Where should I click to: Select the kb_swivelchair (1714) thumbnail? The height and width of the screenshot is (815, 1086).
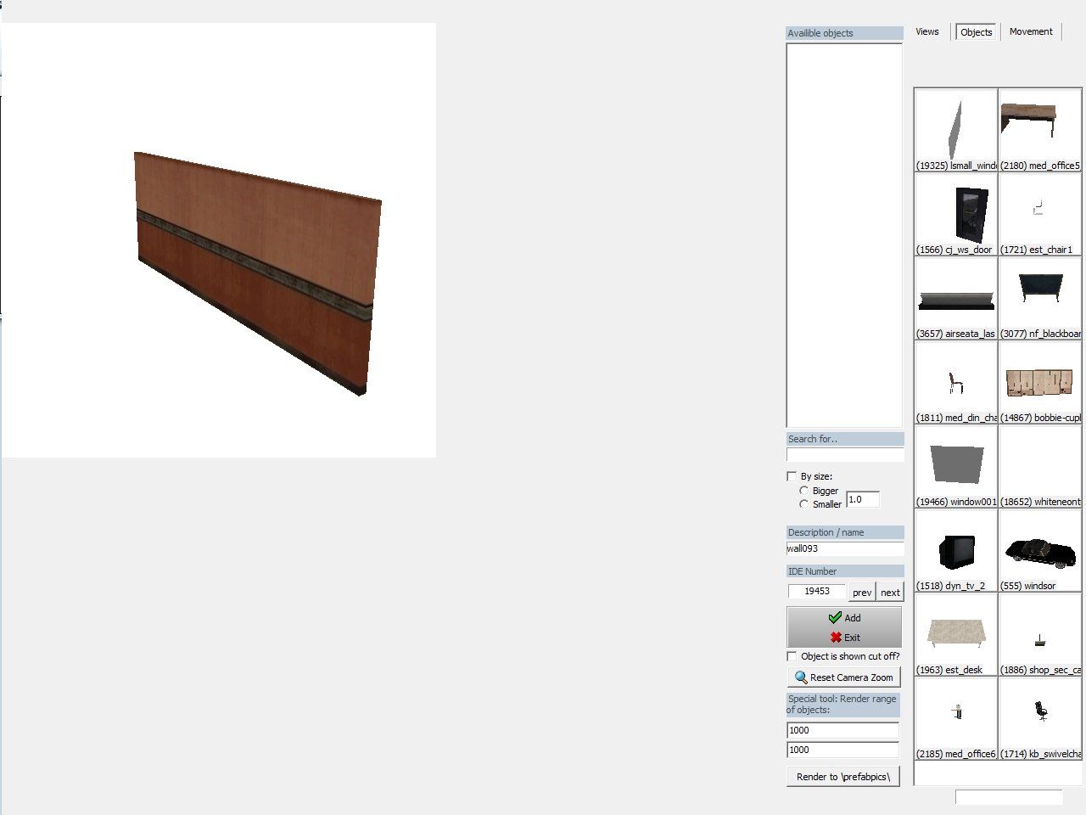coord(1040,718)
